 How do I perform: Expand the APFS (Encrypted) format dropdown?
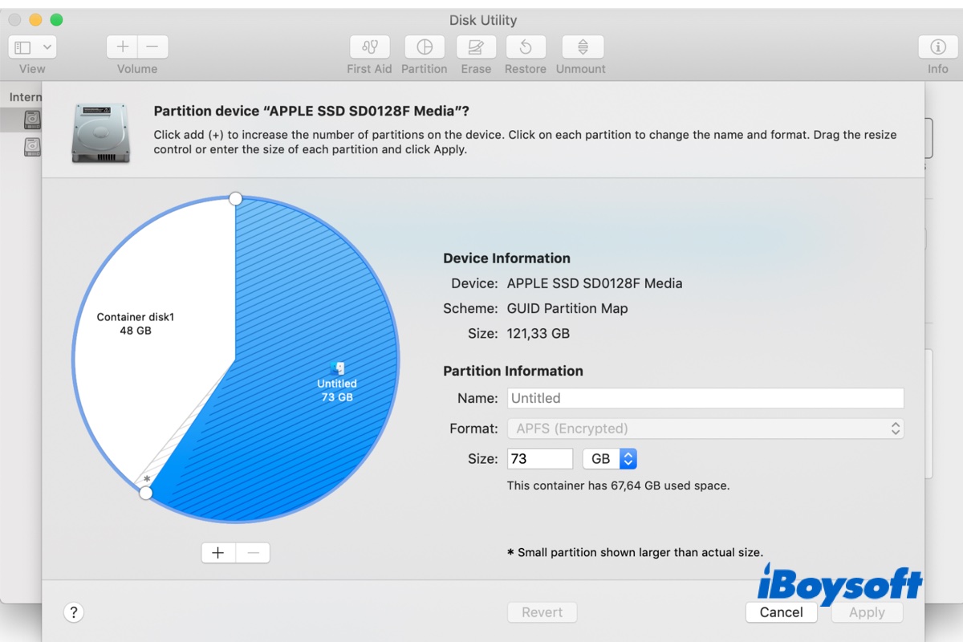pyautogui.click(x=705, y=429)
